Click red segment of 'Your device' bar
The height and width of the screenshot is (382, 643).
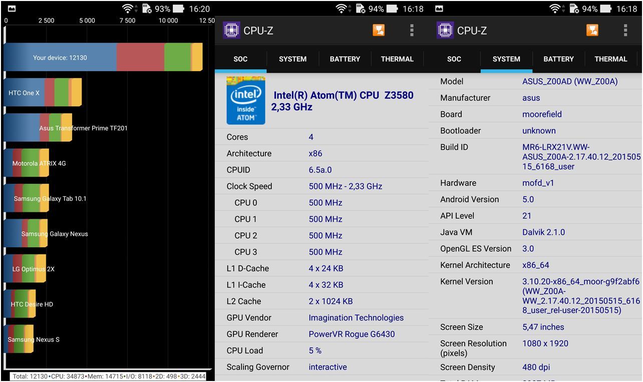[140, 58]
